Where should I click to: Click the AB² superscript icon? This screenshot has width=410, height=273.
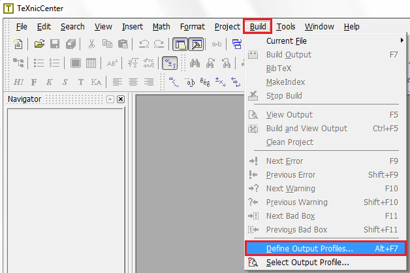[112, 63]
